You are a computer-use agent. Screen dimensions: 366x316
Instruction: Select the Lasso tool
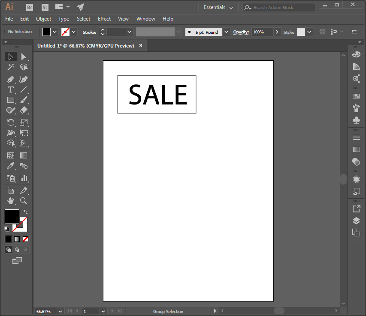24,67
